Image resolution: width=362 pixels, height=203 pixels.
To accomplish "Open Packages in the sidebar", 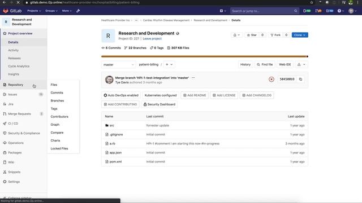I will tap(24, 153).
